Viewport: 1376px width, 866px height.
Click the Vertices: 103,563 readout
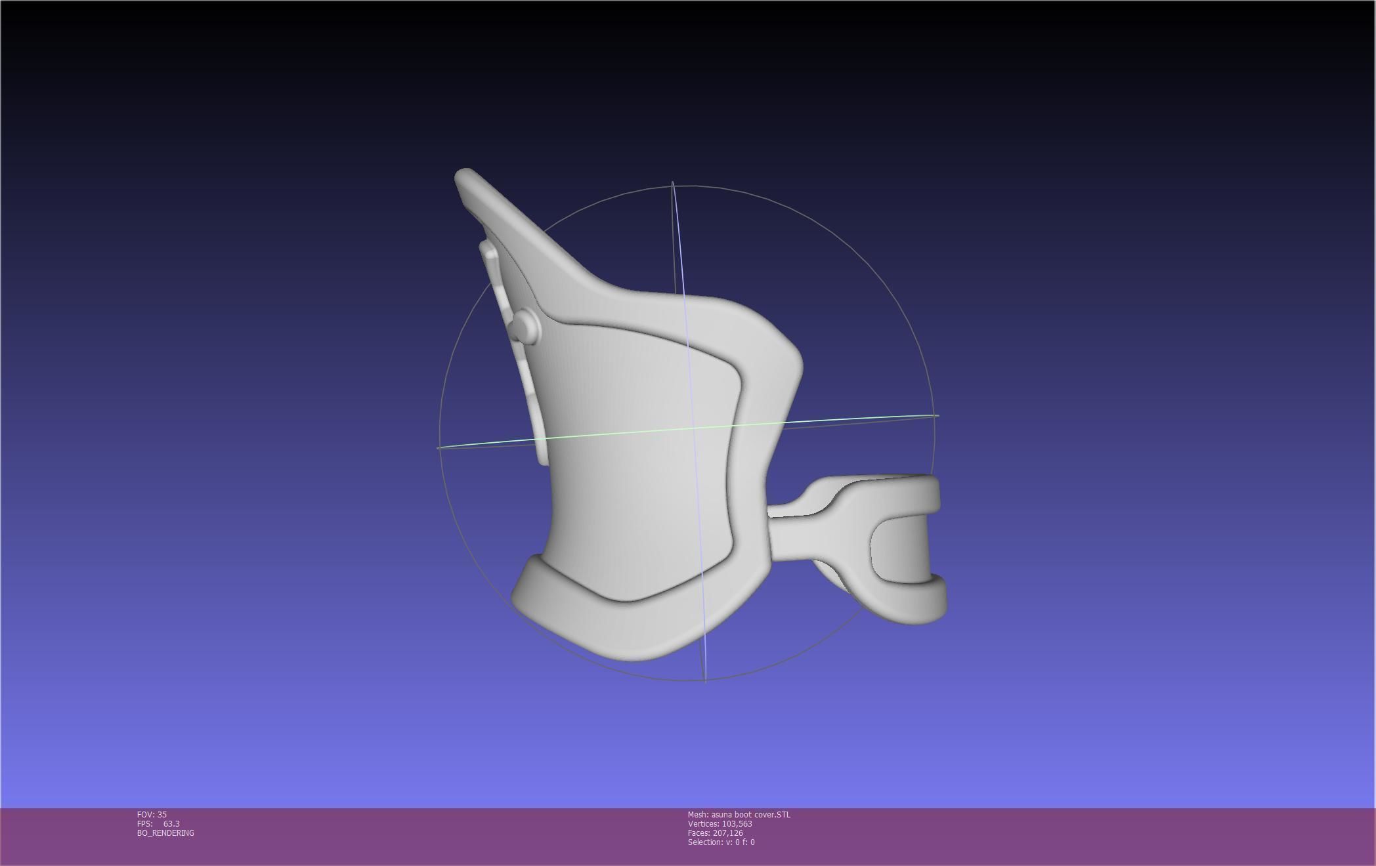click(x=720, y=823)
